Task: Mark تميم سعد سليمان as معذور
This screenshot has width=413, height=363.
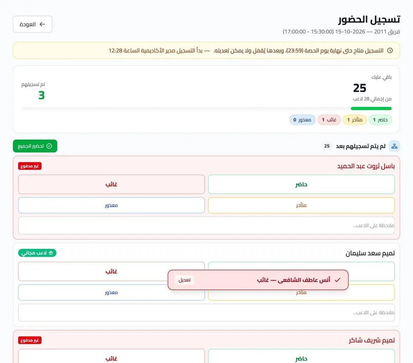Action: [x=111, y=292]
